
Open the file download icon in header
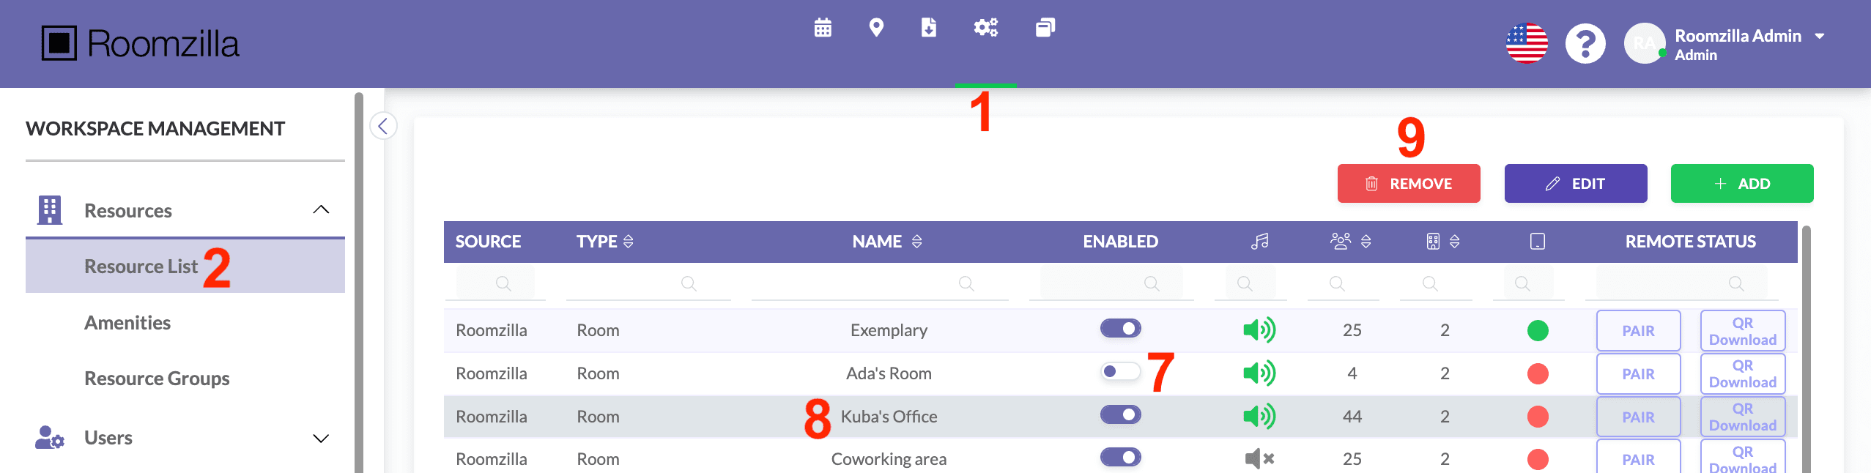[929, 28]
